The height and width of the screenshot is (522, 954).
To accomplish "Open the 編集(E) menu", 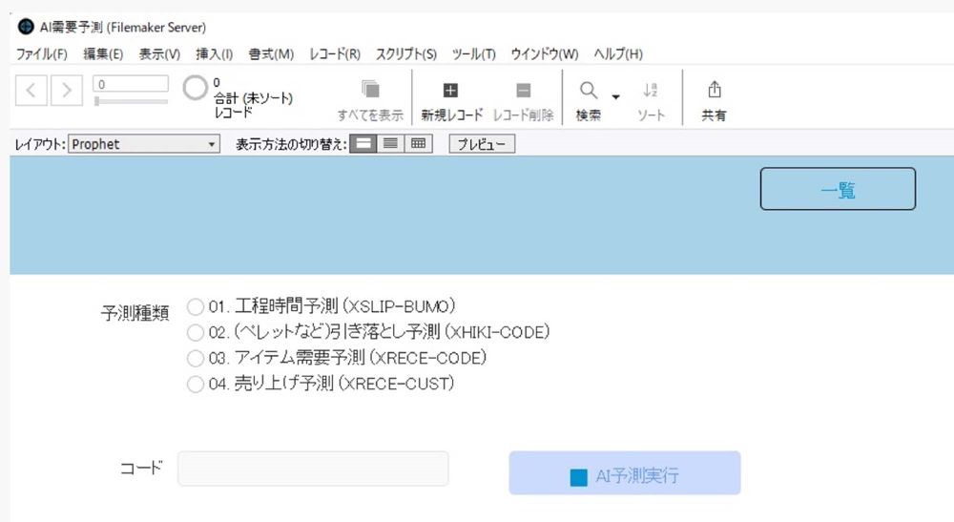I will click(103, 54).
